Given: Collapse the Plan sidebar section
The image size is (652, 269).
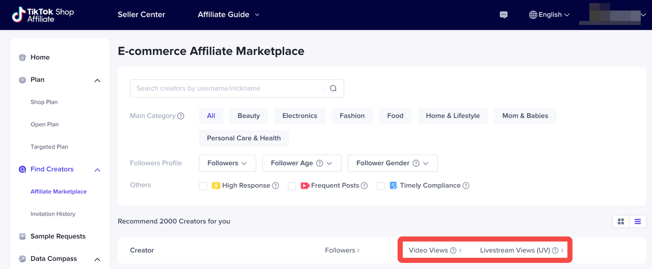Looking at the screenshot, I should 97,80.
